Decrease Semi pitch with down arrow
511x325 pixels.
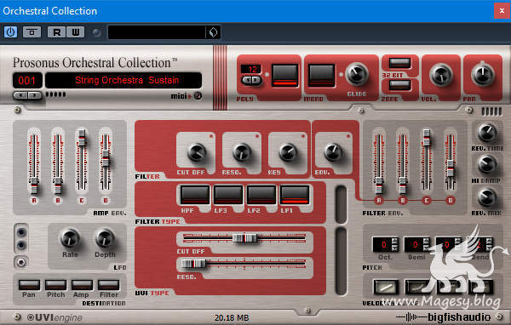pyautogui.click(x=427, y=248)
